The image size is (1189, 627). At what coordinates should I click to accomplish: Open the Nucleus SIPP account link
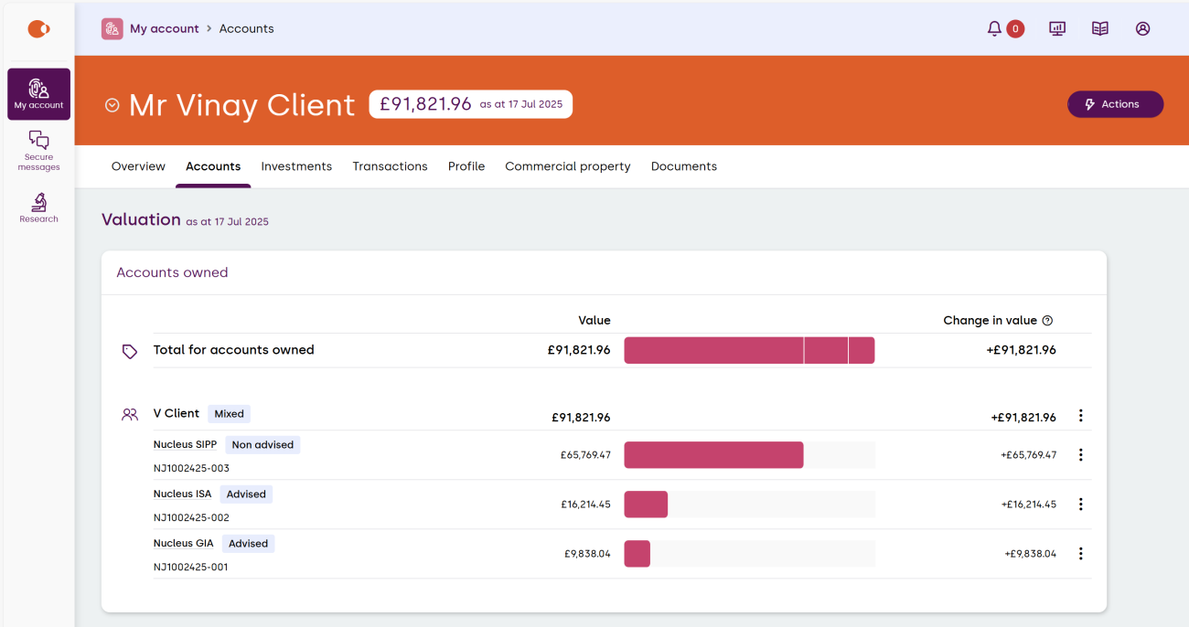pyautogui.click(x=185, y=445)
